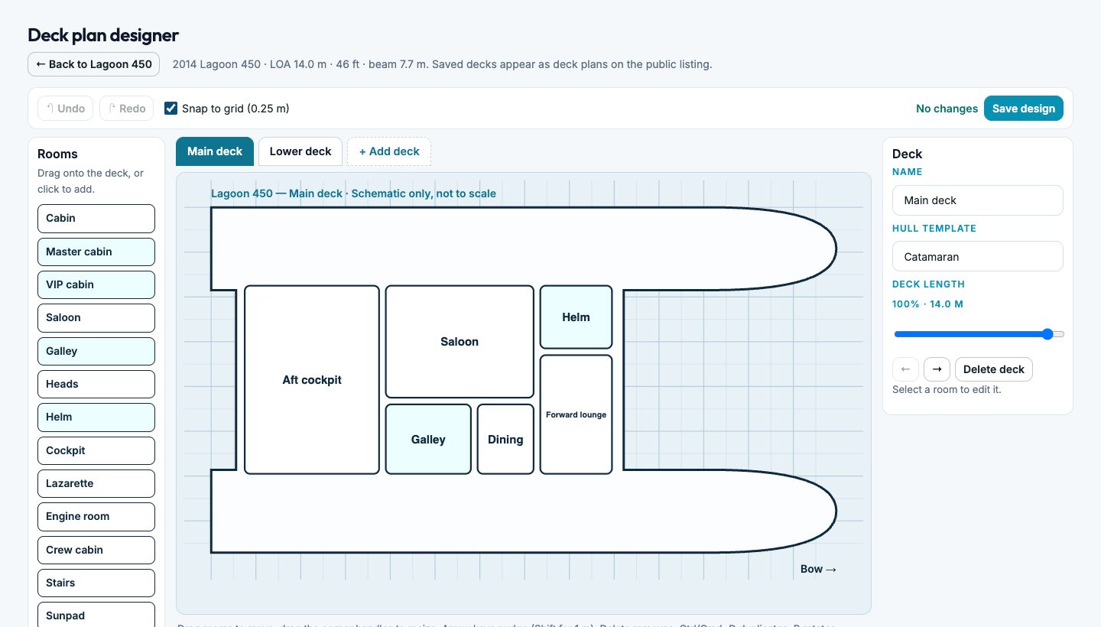The image size is (1101, 627).
Task: Adjust the Deck length slider
Action: pos(979,334)
